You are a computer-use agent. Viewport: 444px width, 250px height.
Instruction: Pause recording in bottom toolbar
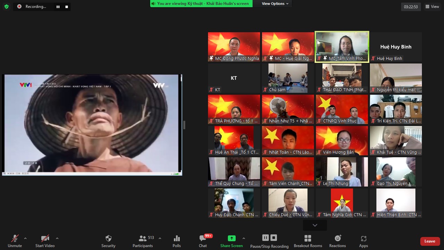click(x=265, y=238)
